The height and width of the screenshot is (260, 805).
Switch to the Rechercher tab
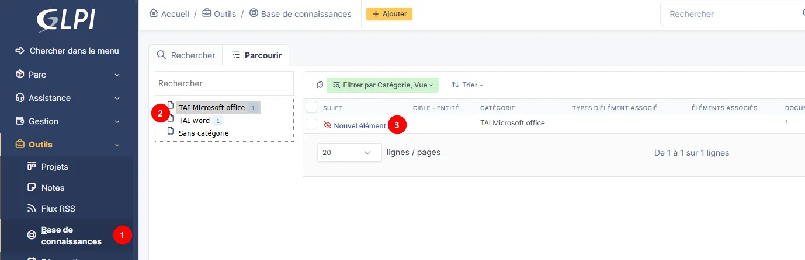186,55
